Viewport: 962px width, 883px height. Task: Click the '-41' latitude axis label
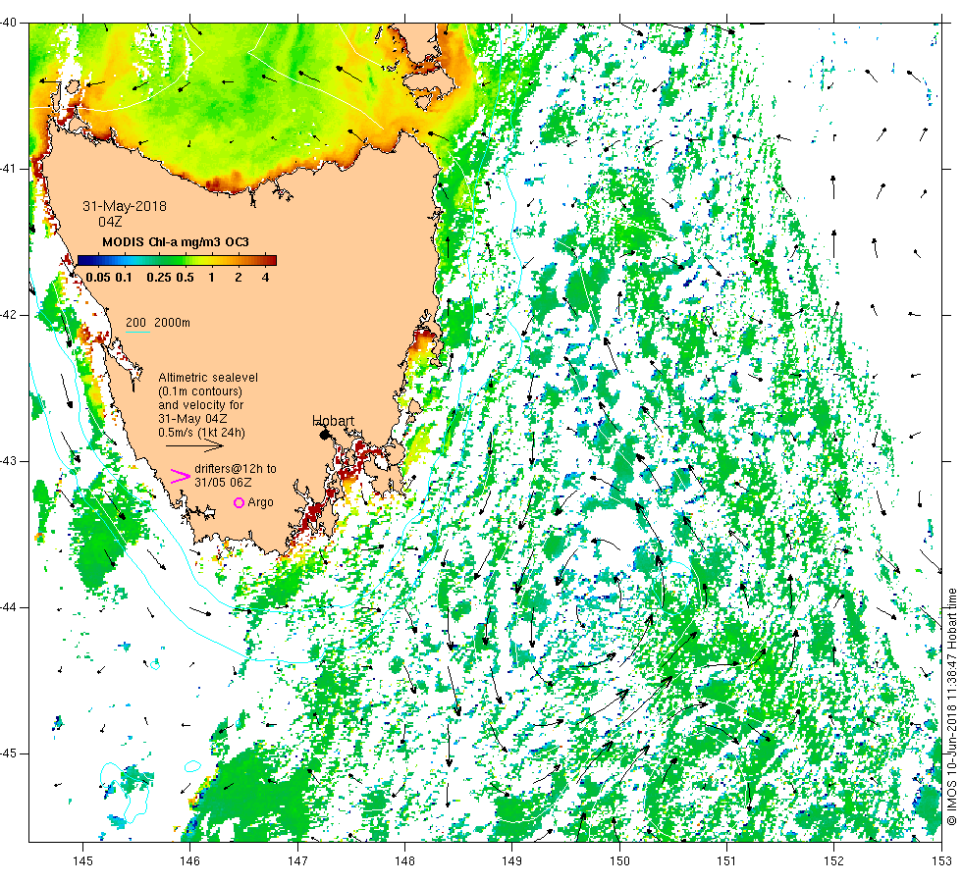click(x=8, y=169)
